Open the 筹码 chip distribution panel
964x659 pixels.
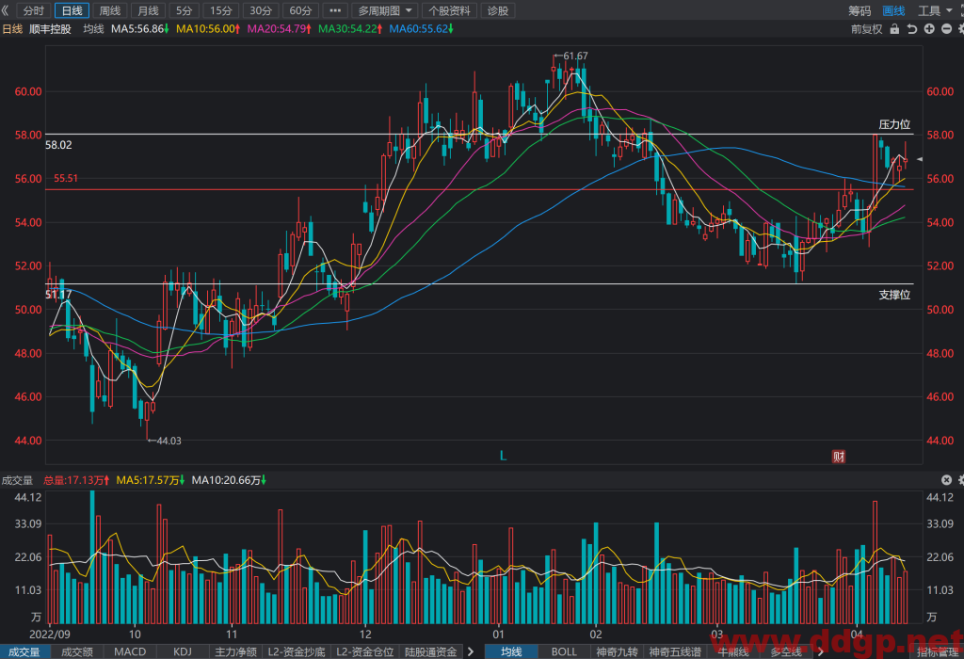coord(860,10)
